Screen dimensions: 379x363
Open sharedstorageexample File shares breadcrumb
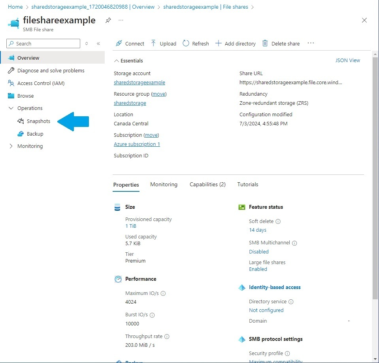pyautogui.click(x=206, y=7)
